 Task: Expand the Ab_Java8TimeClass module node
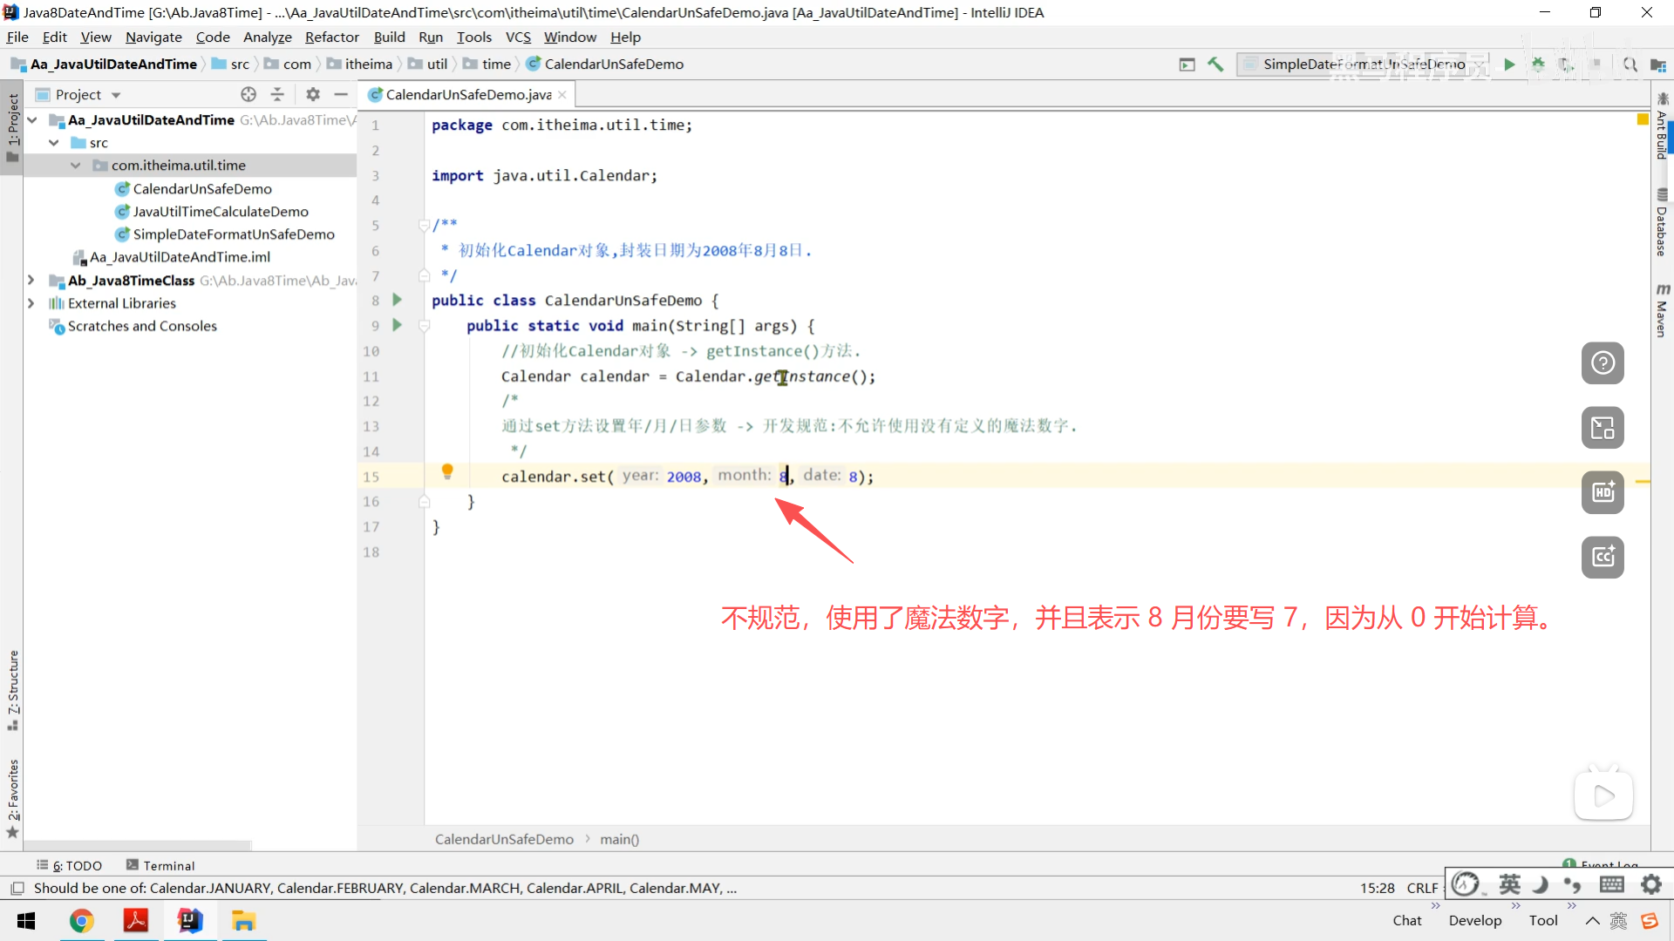point(31,281)
